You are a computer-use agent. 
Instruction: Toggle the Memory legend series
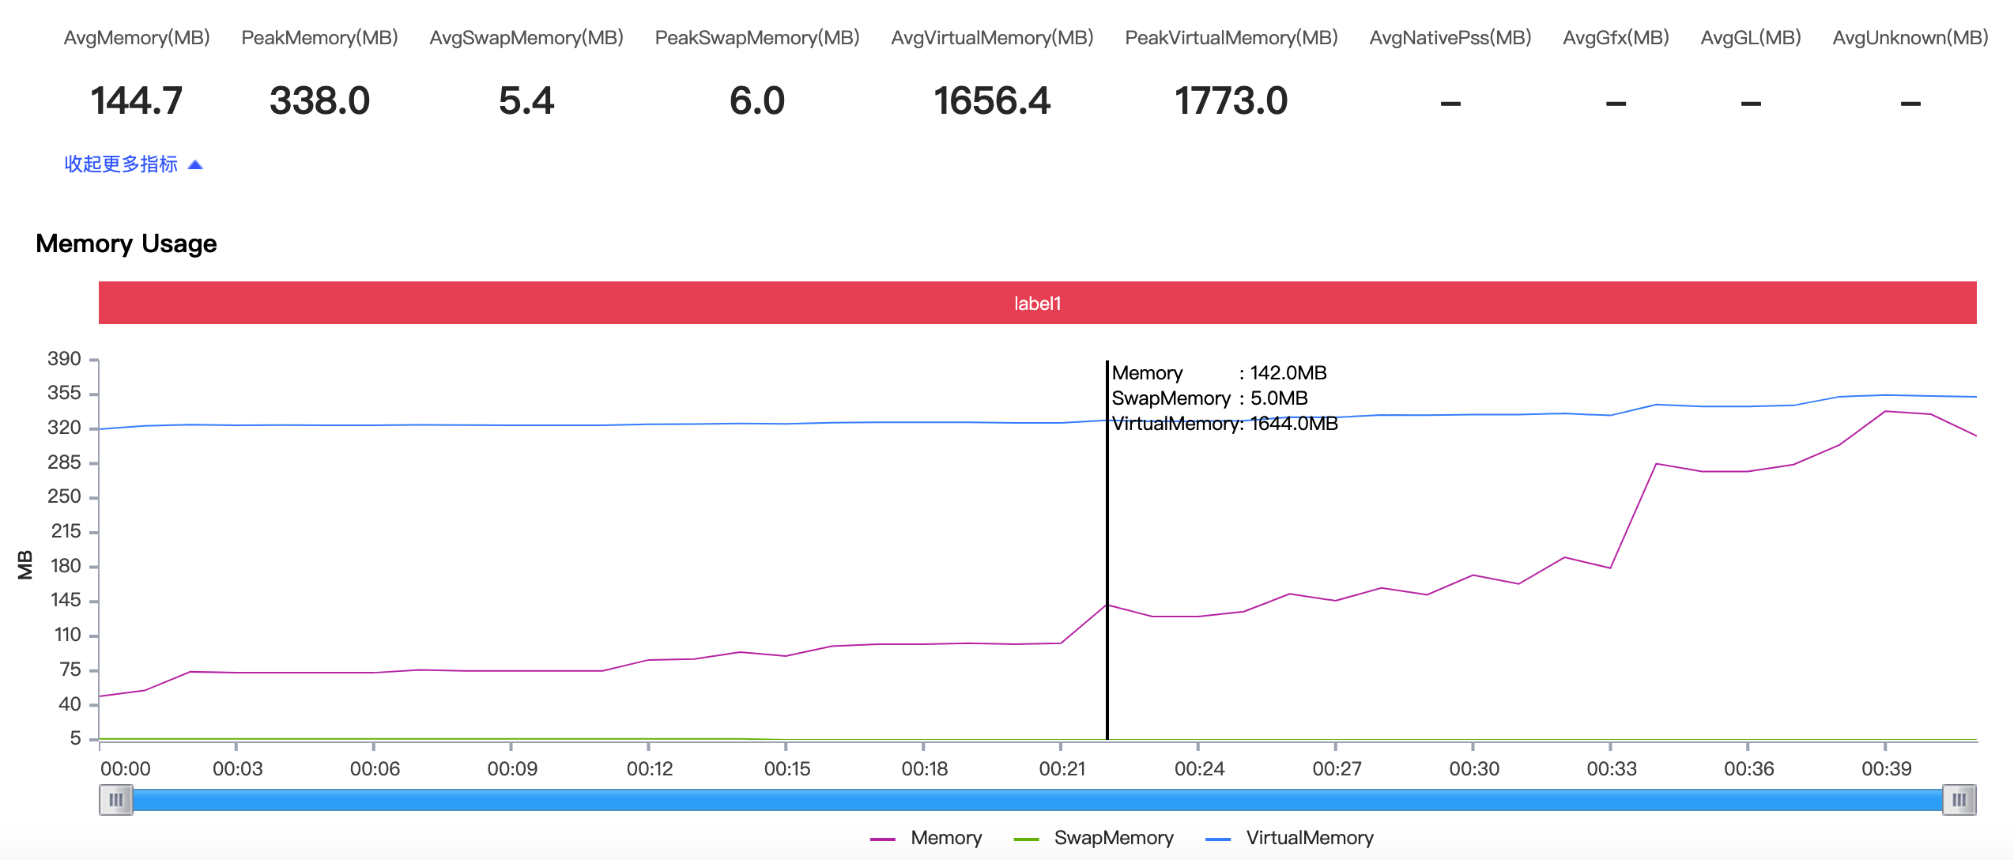[945, 838]
